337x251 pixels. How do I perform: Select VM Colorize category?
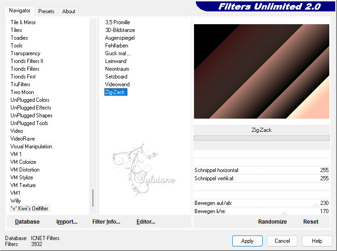click(23, 162)
